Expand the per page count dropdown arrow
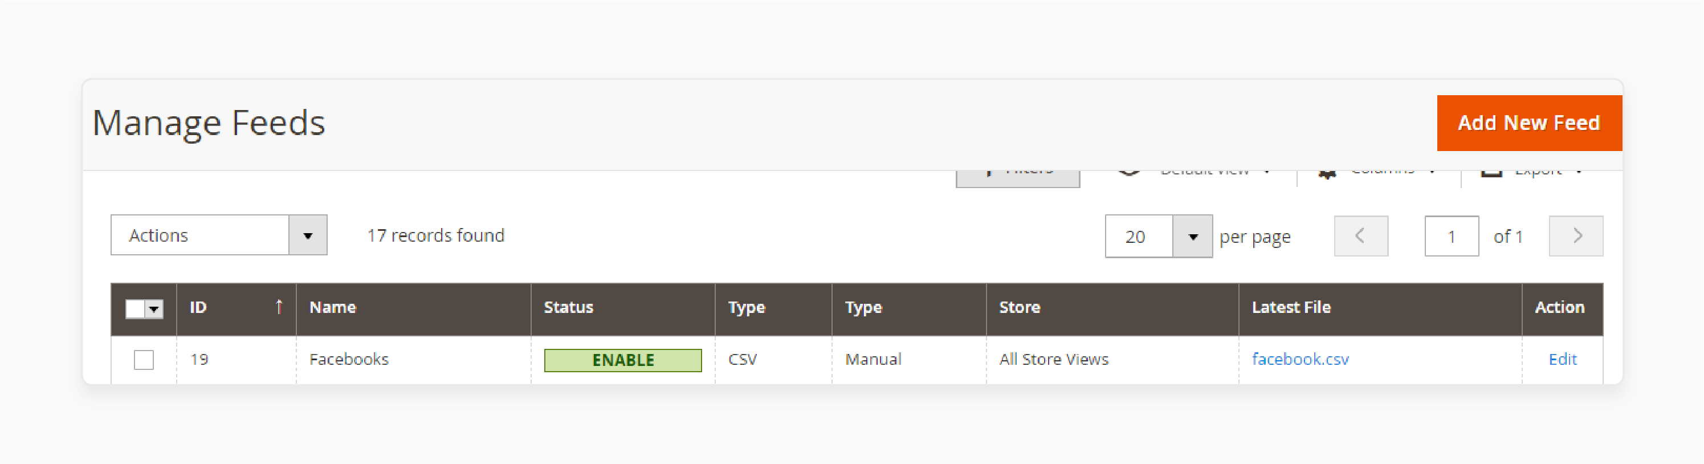The width and height of the screenshot is (1704, 464). pyautogui.click(x=1192, y=237)
